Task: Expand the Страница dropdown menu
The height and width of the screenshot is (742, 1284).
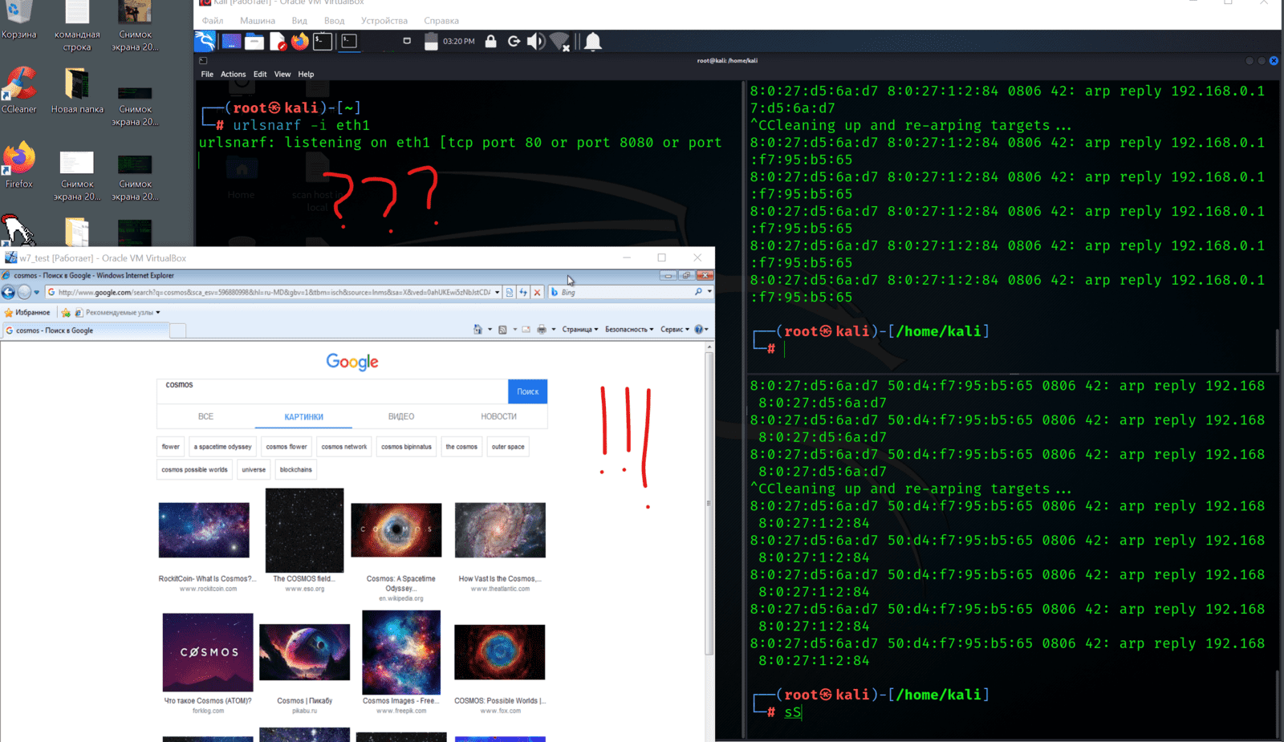Action: 580,329
